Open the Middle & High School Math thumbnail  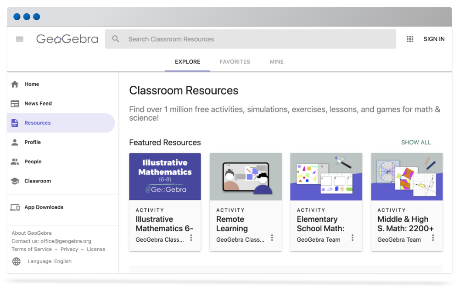tap(407, 177)
